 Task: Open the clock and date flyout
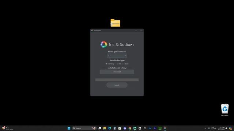point(221,128)
